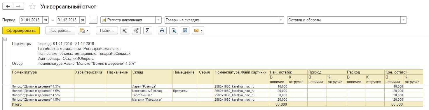Open calendar for end date 31.12.2018
Viewport: 429px width, 110px height.
(83, 20)
